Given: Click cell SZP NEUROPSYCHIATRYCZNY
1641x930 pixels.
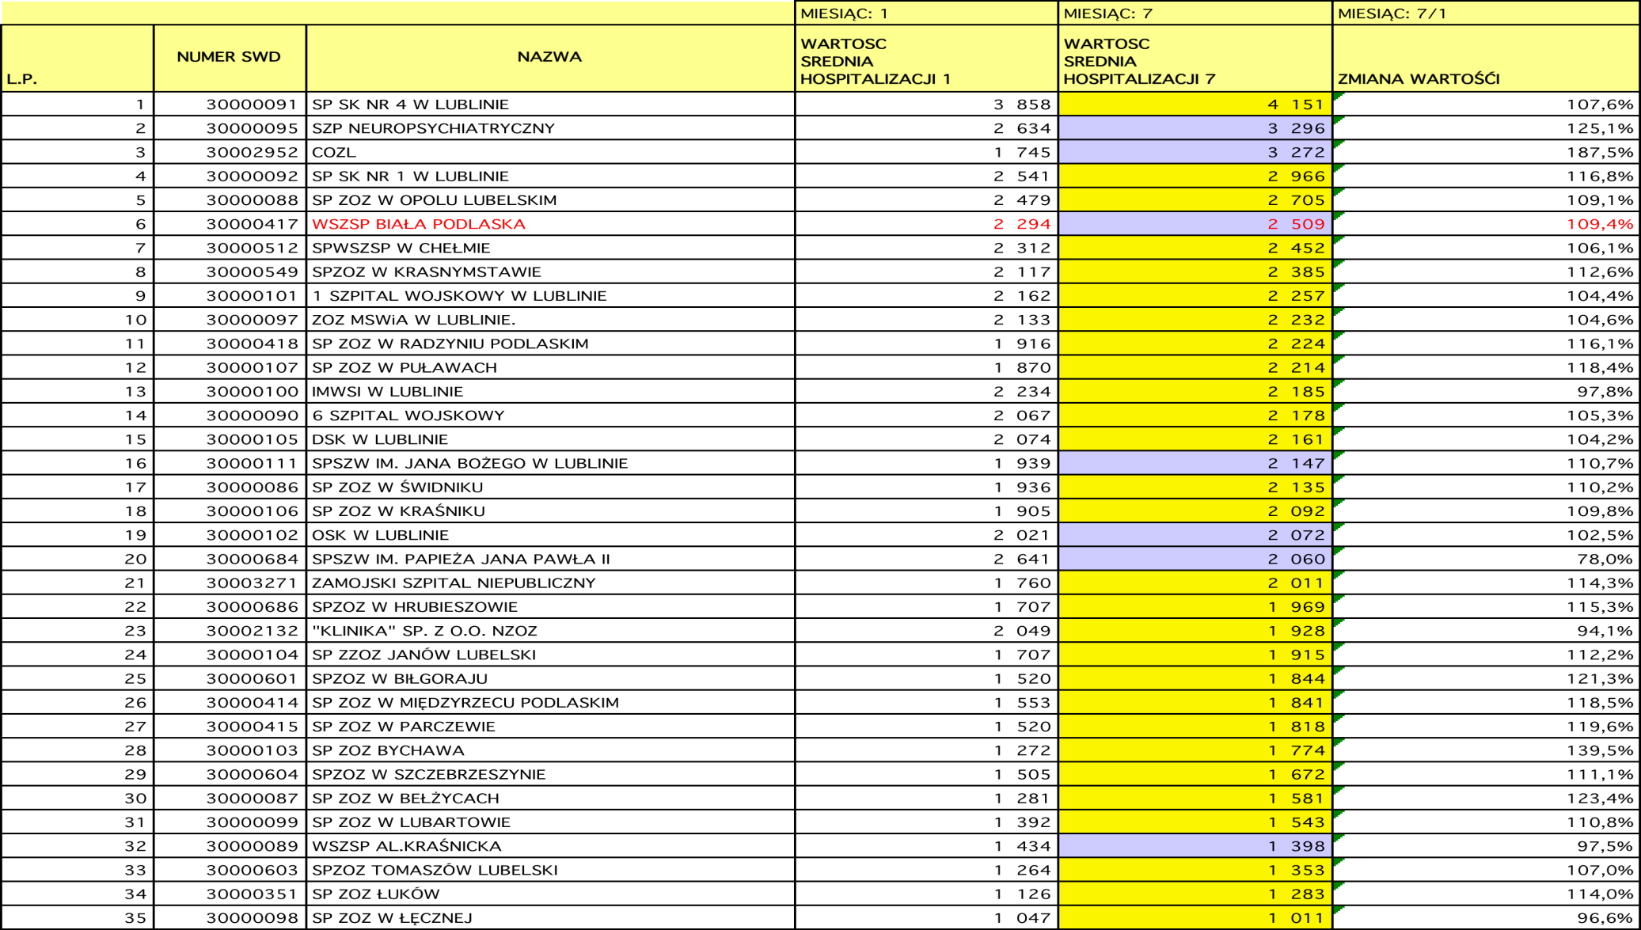Looking at the screenshot, I should click(x=550, y=128).
